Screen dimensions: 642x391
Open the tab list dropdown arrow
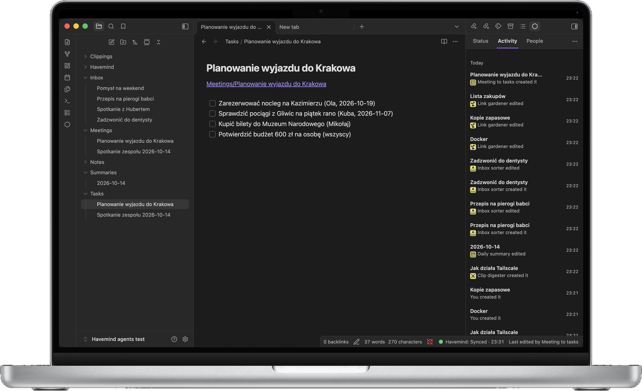(457, 27)
